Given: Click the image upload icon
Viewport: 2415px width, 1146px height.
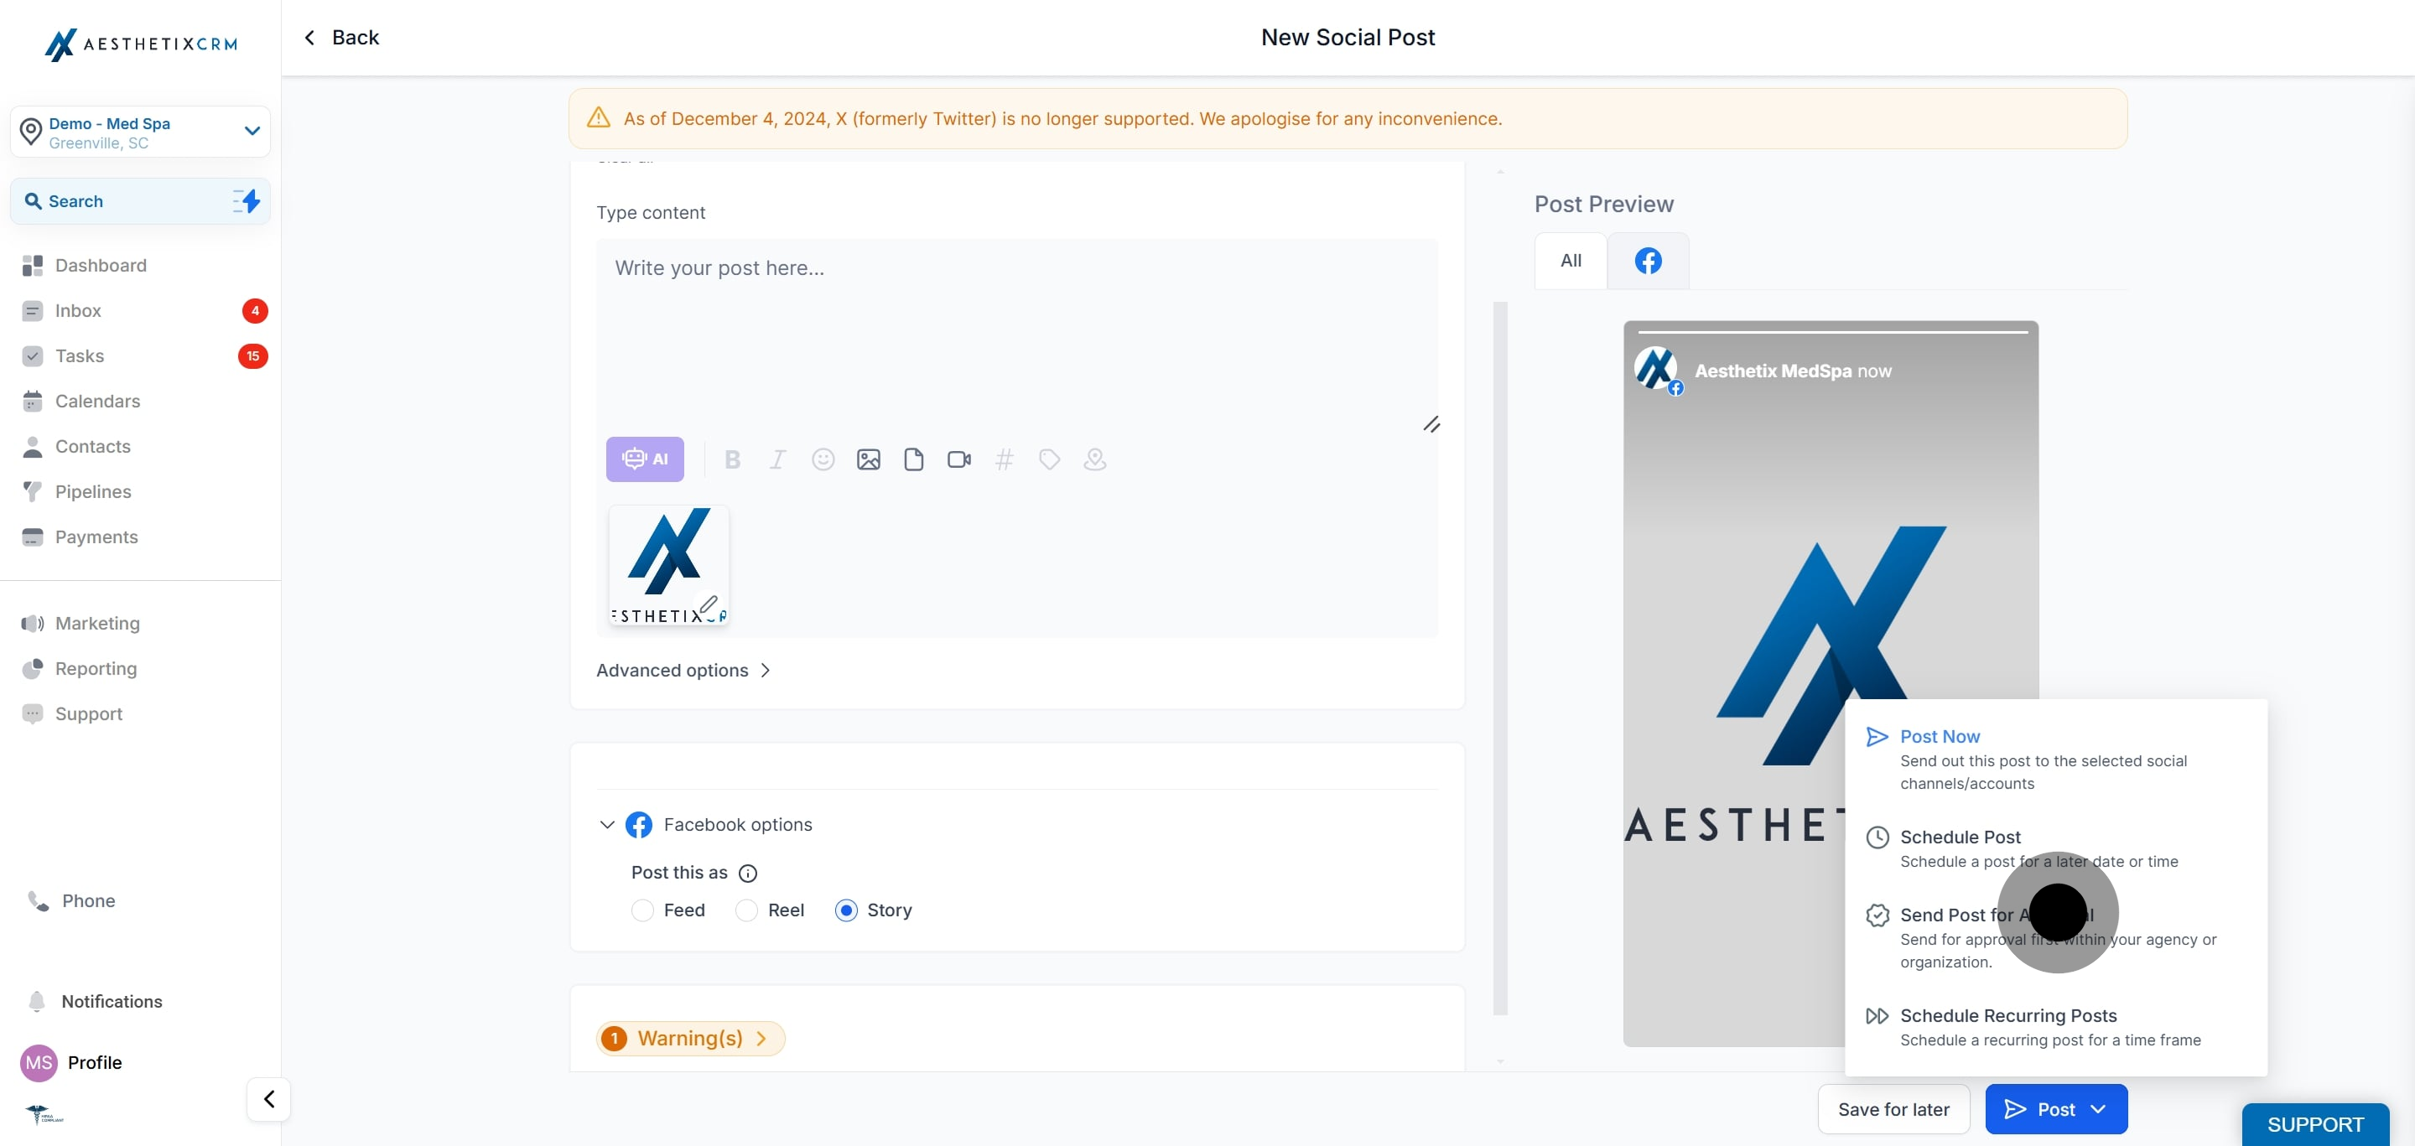Looking at the screenshot, I should [x=868, y=459].
